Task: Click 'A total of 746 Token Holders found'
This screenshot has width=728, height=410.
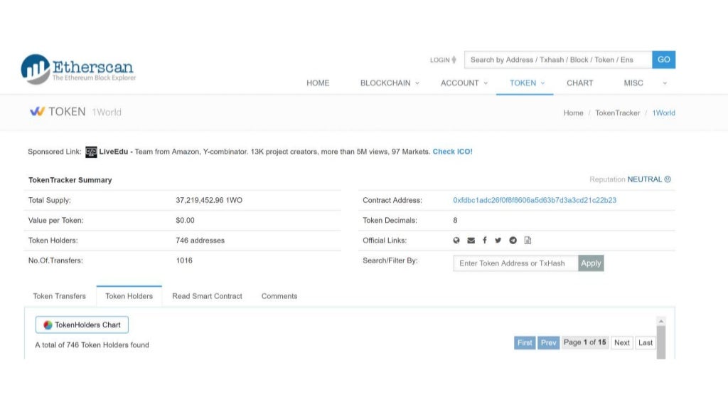Action: coord(92,345)
